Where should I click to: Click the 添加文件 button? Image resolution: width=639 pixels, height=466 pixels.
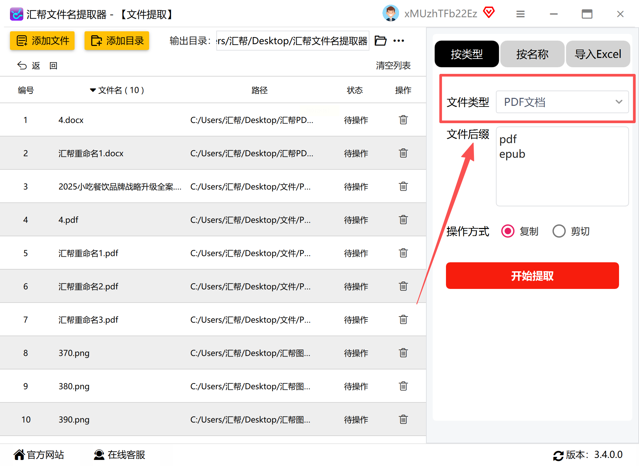click(x=42, y=41)
